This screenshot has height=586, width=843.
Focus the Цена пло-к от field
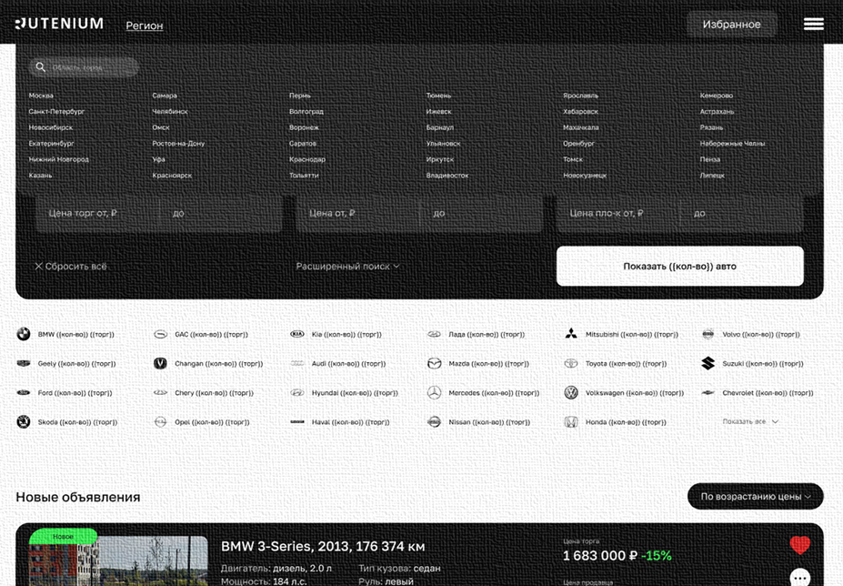[618, 213]
